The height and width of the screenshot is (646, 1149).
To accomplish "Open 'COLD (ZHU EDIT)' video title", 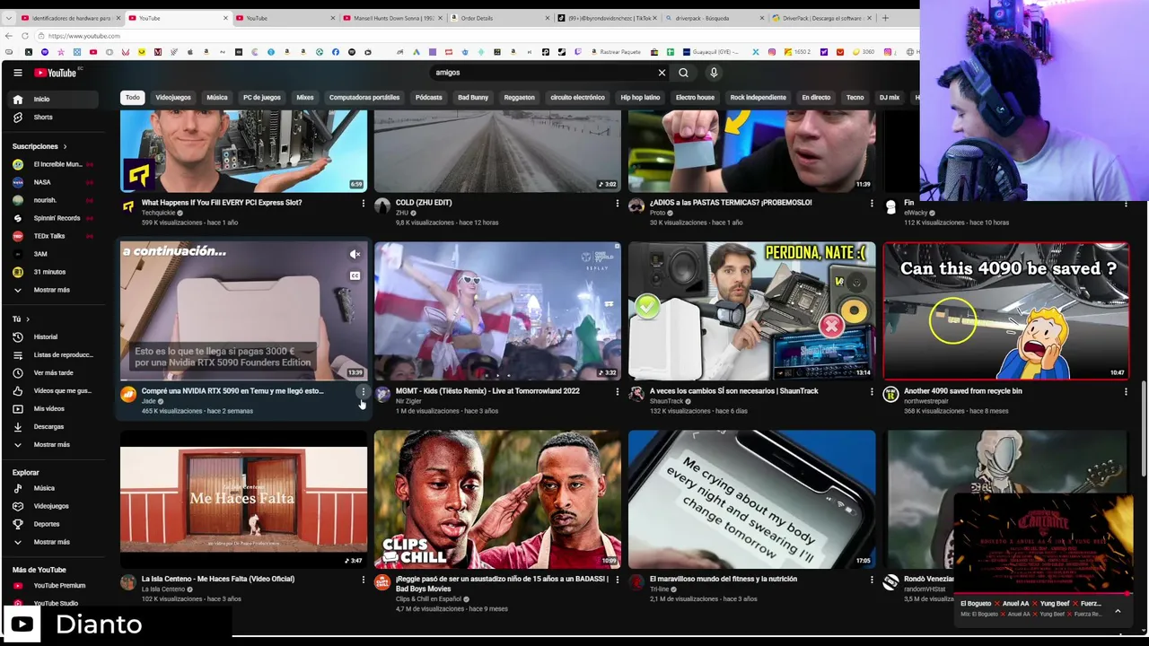I will pos(424,203).
